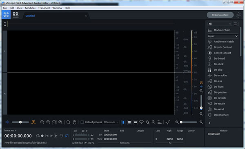Open the Edit menu

[12, 8]
